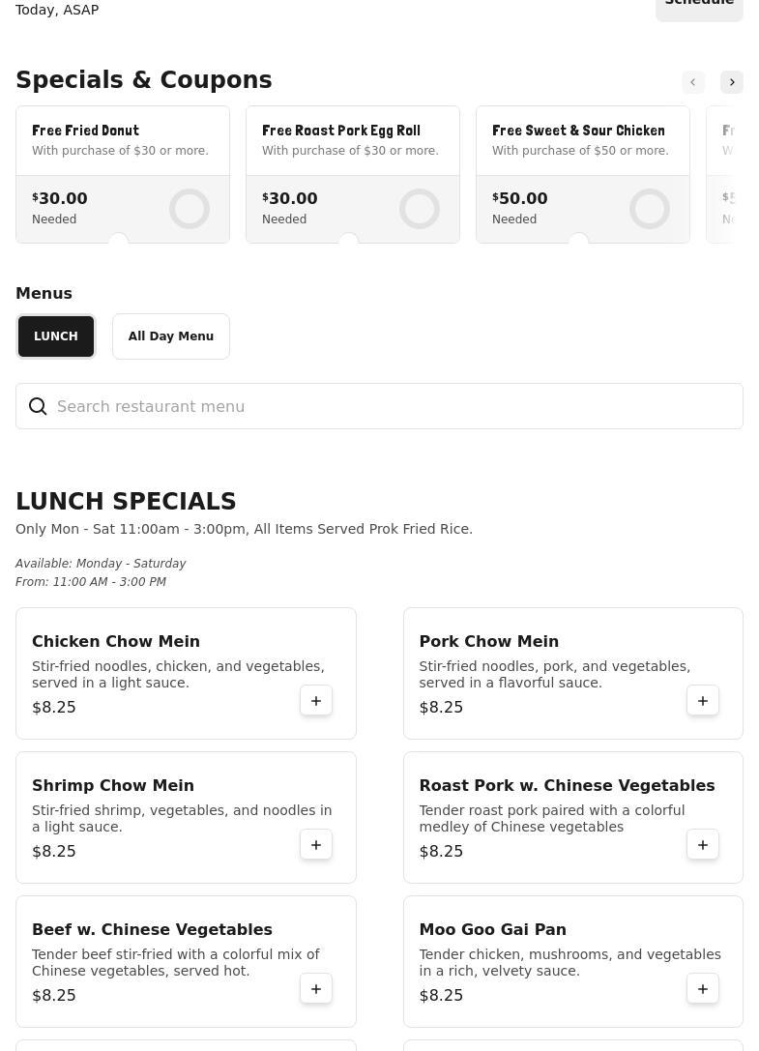Switch to All Day Menu tab
The width and height of the screenshot is (759, 1051).
[x=171, y=336]
